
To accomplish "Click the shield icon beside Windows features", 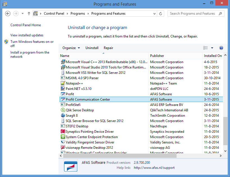I will click(x=6, y=42).
